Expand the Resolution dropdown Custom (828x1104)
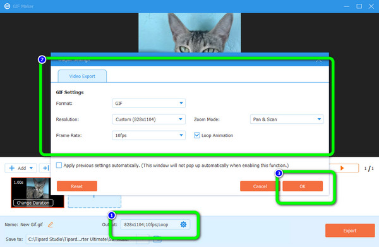This screenshot has height=247, width=379. (x=148, y=119)
